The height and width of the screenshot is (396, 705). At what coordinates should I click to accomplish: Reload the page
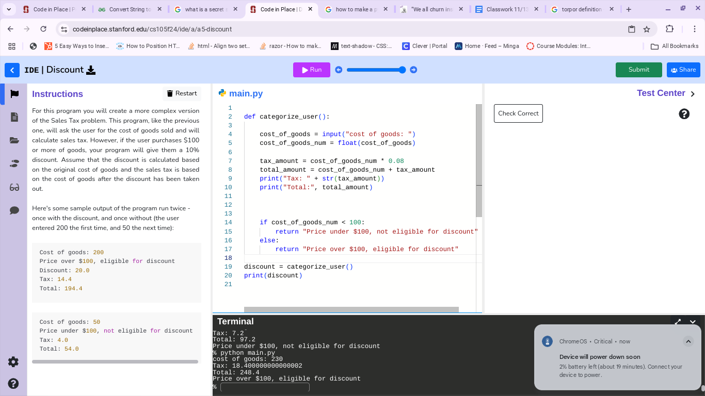43,29
